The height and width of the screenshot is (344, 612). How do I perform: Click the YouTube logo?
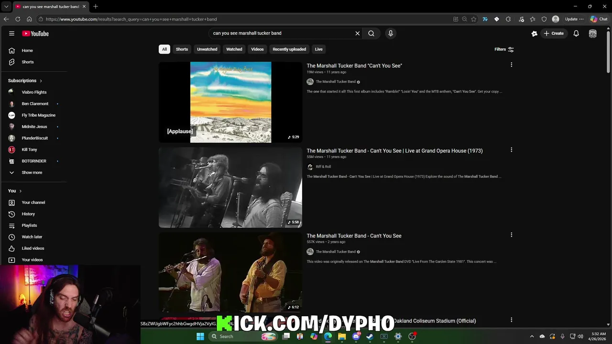pos(35,33)
